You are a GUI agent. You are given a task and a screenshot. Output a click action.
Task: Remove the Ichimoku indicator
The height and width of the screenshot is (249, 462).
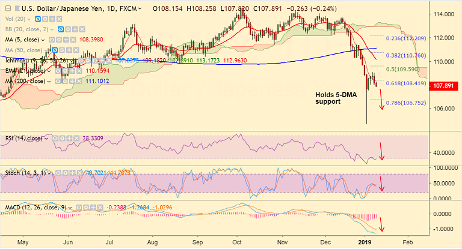coord(109,61)
